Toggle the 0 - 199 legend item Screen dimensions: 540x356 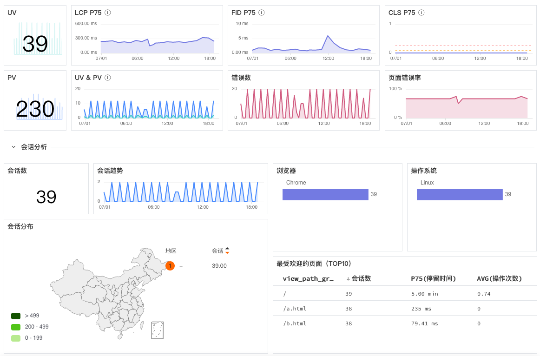coord(27,338)
